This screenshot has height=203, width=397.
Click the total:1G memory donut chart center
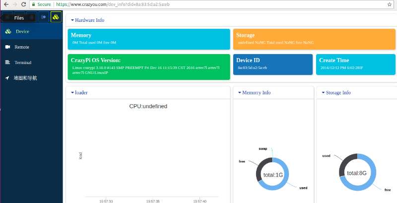pos(272,175)
